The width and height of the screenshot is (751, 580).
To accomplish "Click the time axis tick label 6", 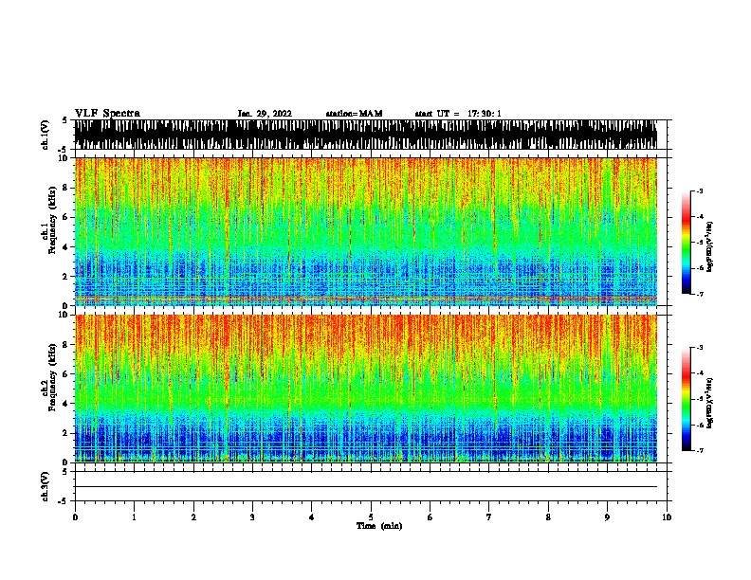I will click(430, 517).
